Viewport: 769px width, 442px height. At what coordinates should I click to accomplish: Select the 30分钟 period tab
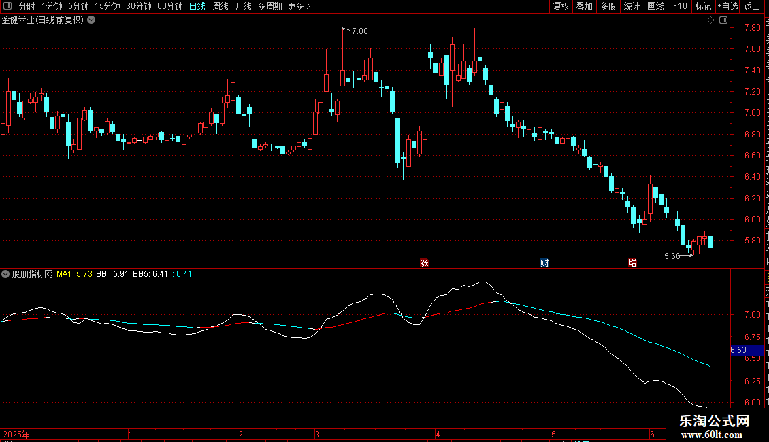coord(138,6)
